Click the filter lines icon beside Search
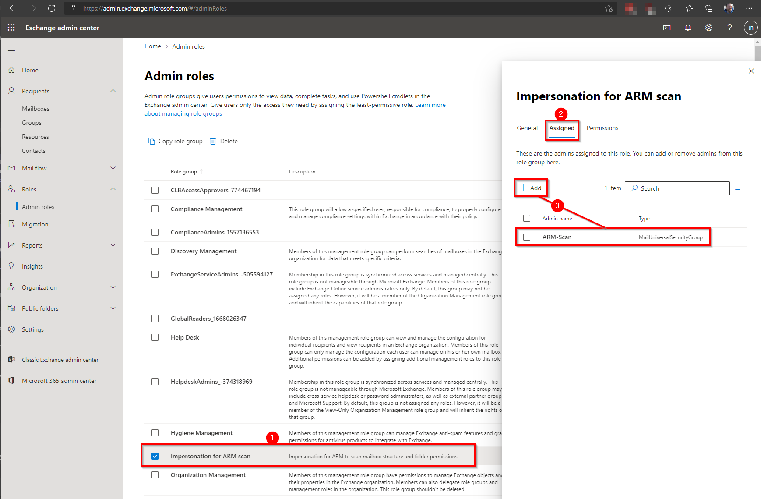Image resolution: width=761 pixels, height=499 pixels. 738,188
